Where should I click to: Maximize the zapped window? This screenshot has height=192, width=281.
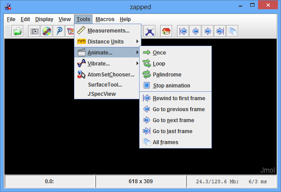coord(252,5)
